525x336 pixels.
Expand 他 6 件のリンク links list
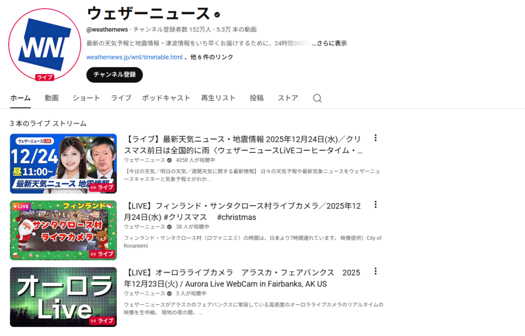click(212, 57)
